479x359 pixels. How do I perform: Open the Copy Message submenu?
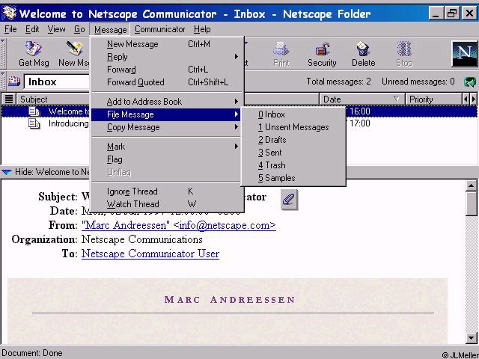point(167,127)
